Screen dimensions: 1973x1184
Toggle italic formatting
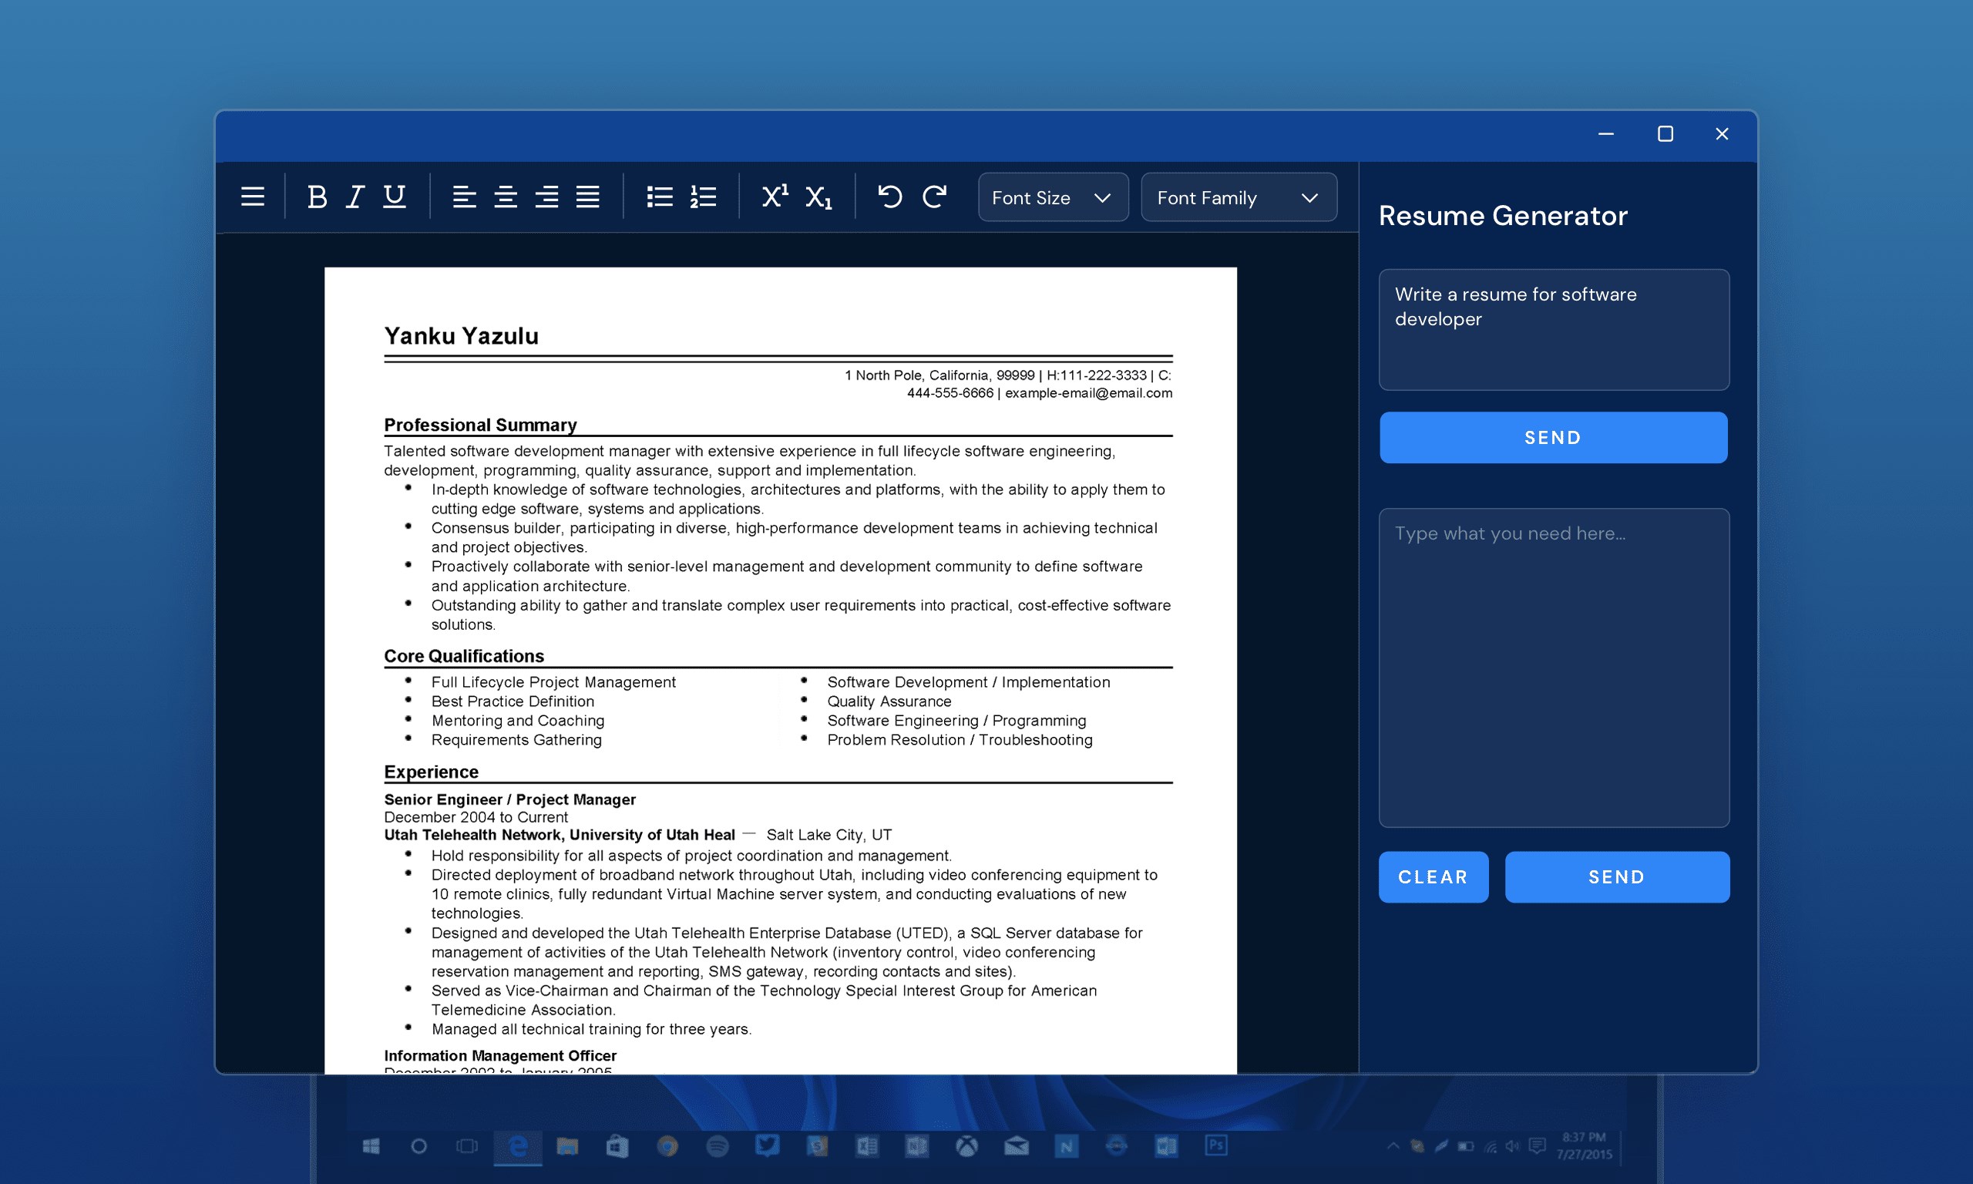pos(355,197)
